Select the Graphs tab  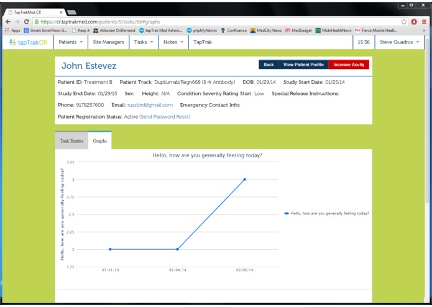(x=99, y=140)
